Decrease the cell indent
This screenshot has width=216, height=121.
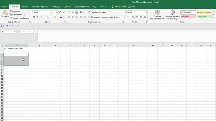81,17
